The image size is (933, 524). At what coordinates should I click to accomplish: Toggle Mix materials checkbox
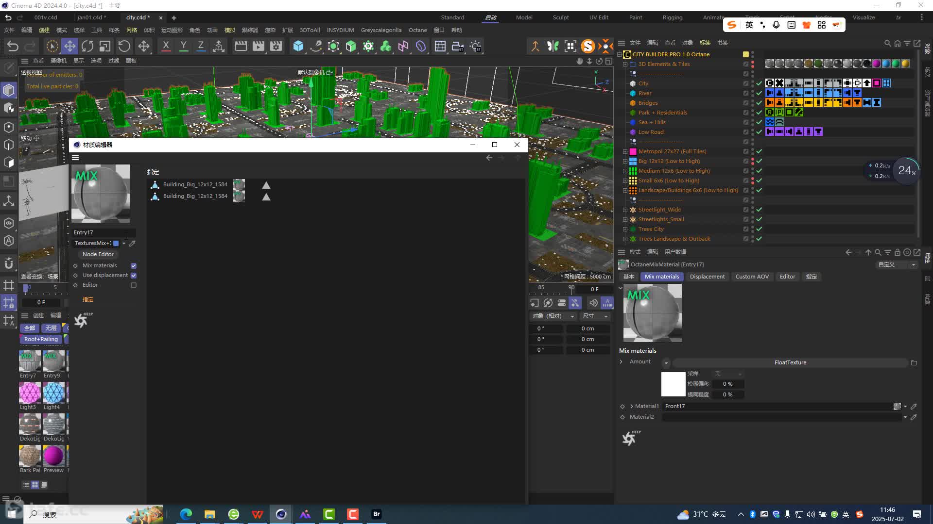(134, 266)
